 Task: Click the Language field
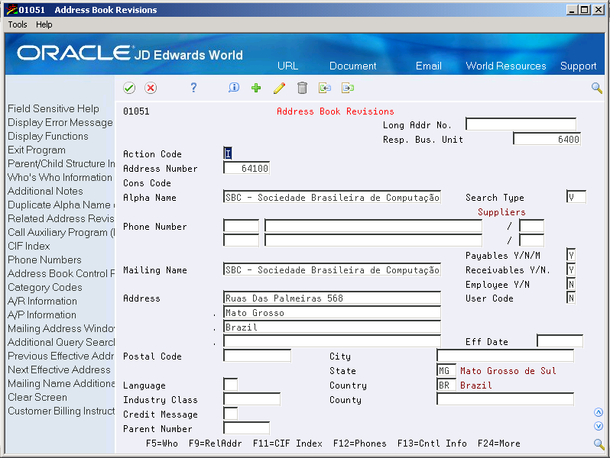230,385
